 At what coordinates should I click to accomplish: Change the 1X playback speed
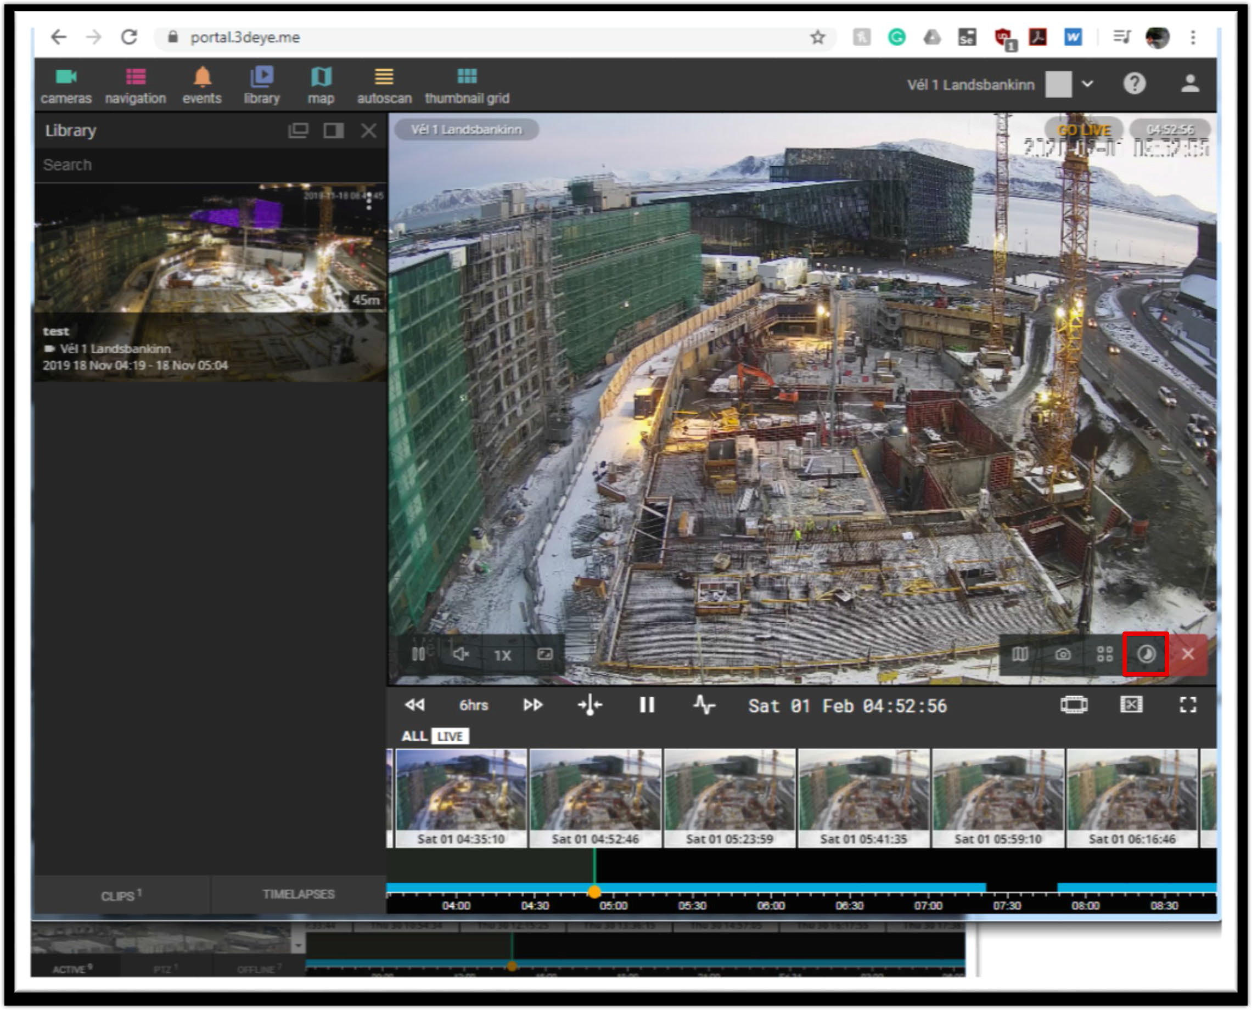pyautogui.click(x=502, y=655)
